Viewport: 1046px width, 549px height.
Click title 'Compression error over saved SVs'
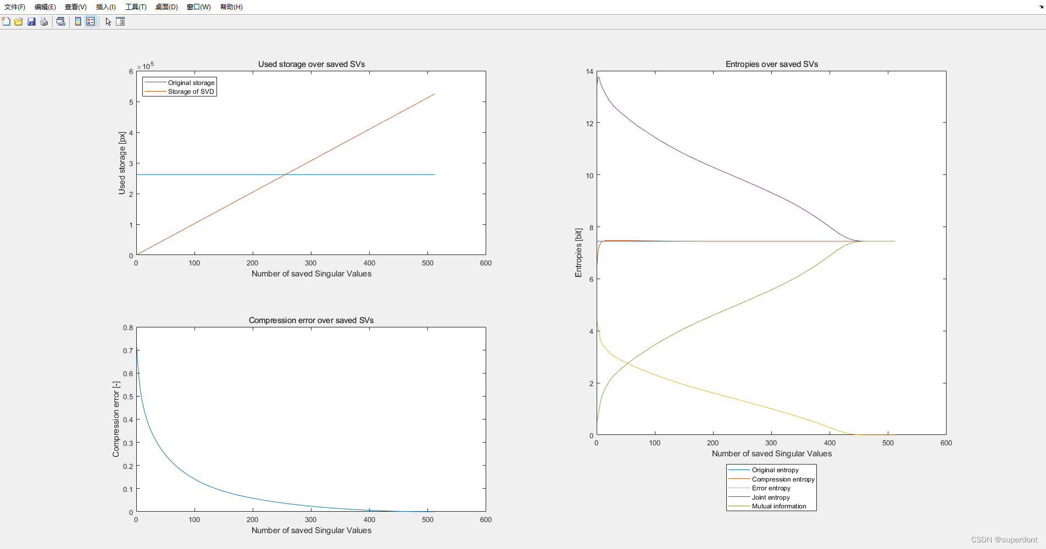311,320
